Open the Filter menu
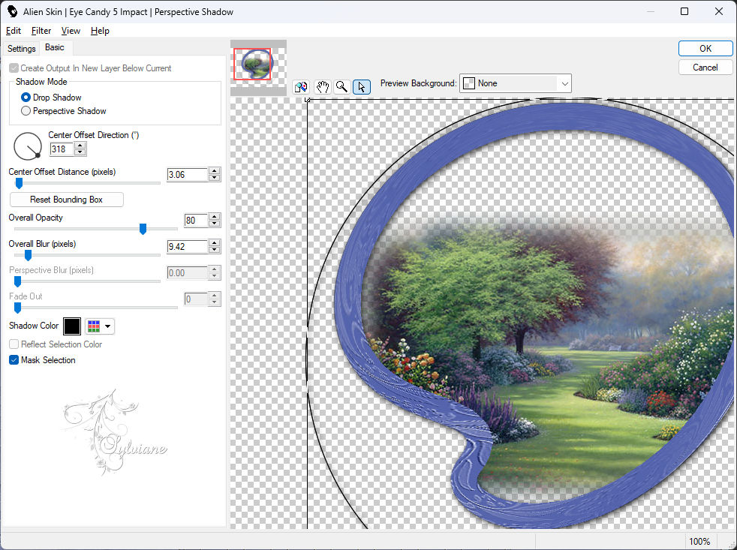 pyautogui.click(x=41, y=31)
